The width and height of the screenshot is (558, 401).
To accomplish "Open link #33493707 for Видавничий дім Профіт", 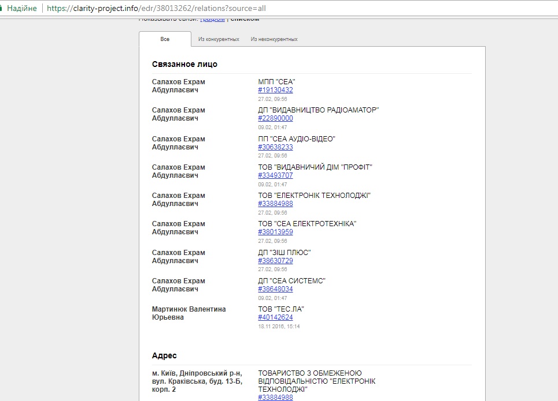I will (x=275, y=175).
